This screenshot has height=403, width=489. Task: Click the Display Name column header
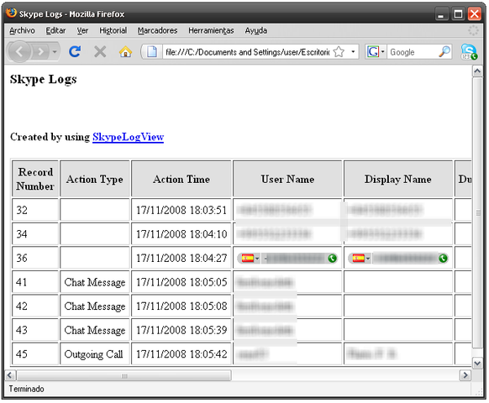tap(398, 179)
